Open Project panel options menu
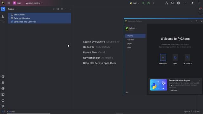 coord(66,9)
